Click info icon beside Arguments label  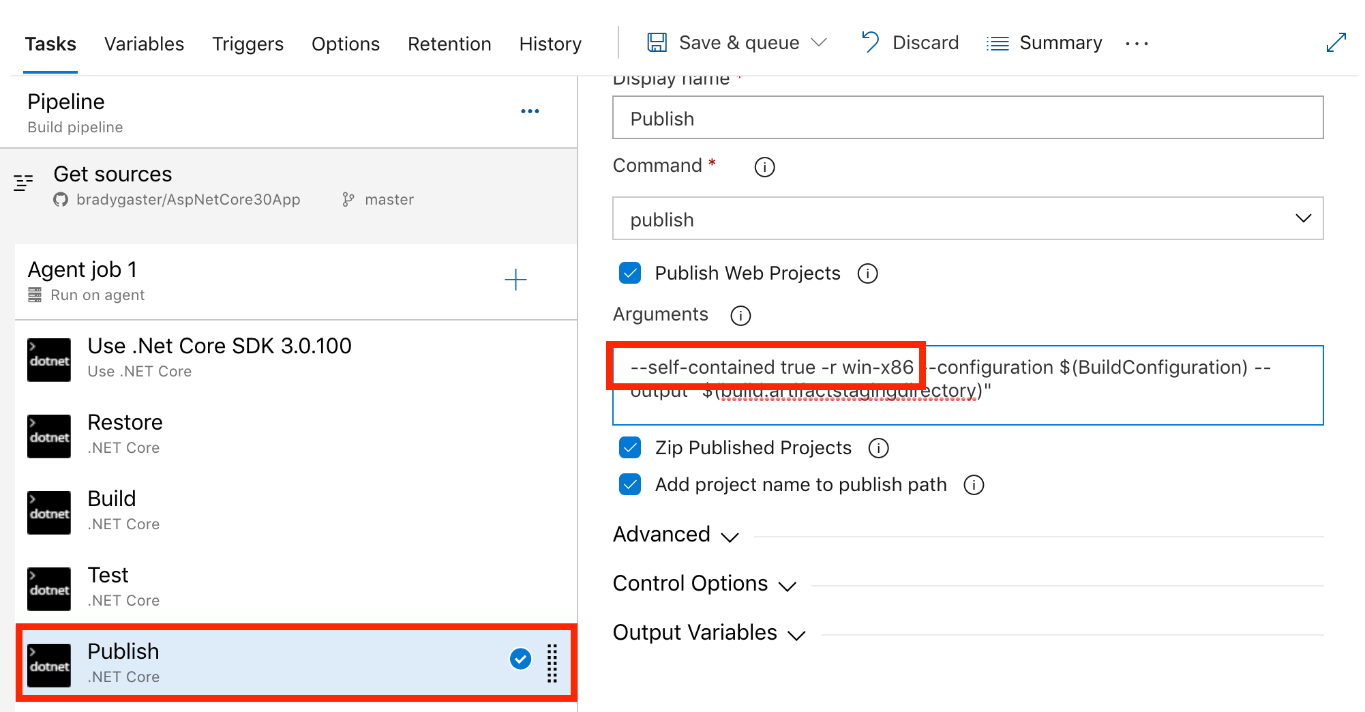(x=740, y=316)
